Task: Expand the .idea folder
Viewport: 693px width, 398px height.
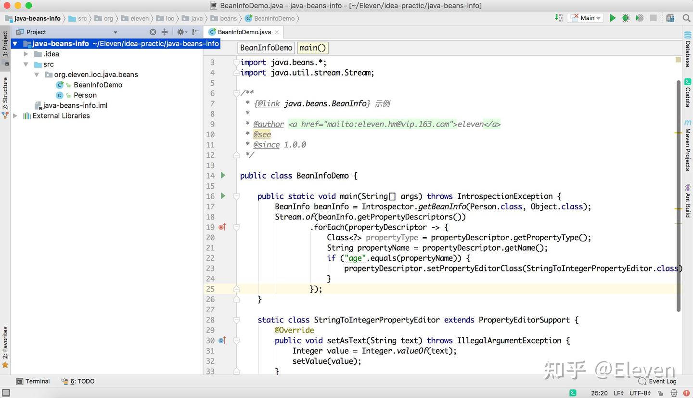Action: pyautogui.click(x=26, y=54)
